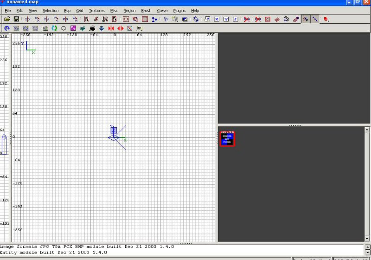Click the Y-axis rotate icon
371x260 pixels.
tap(56, 19)
